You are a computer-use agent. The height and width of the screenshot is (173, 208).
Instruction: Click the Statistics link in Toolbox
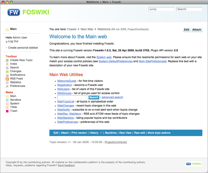click(16, 82)
